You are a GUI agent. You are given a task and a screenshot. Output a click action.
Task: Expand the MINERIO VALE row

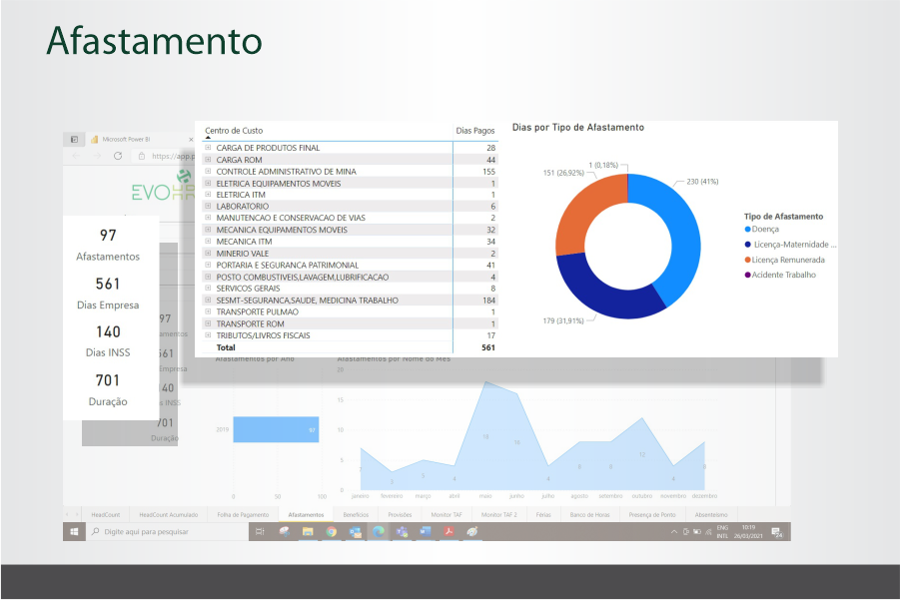point(209,253)
